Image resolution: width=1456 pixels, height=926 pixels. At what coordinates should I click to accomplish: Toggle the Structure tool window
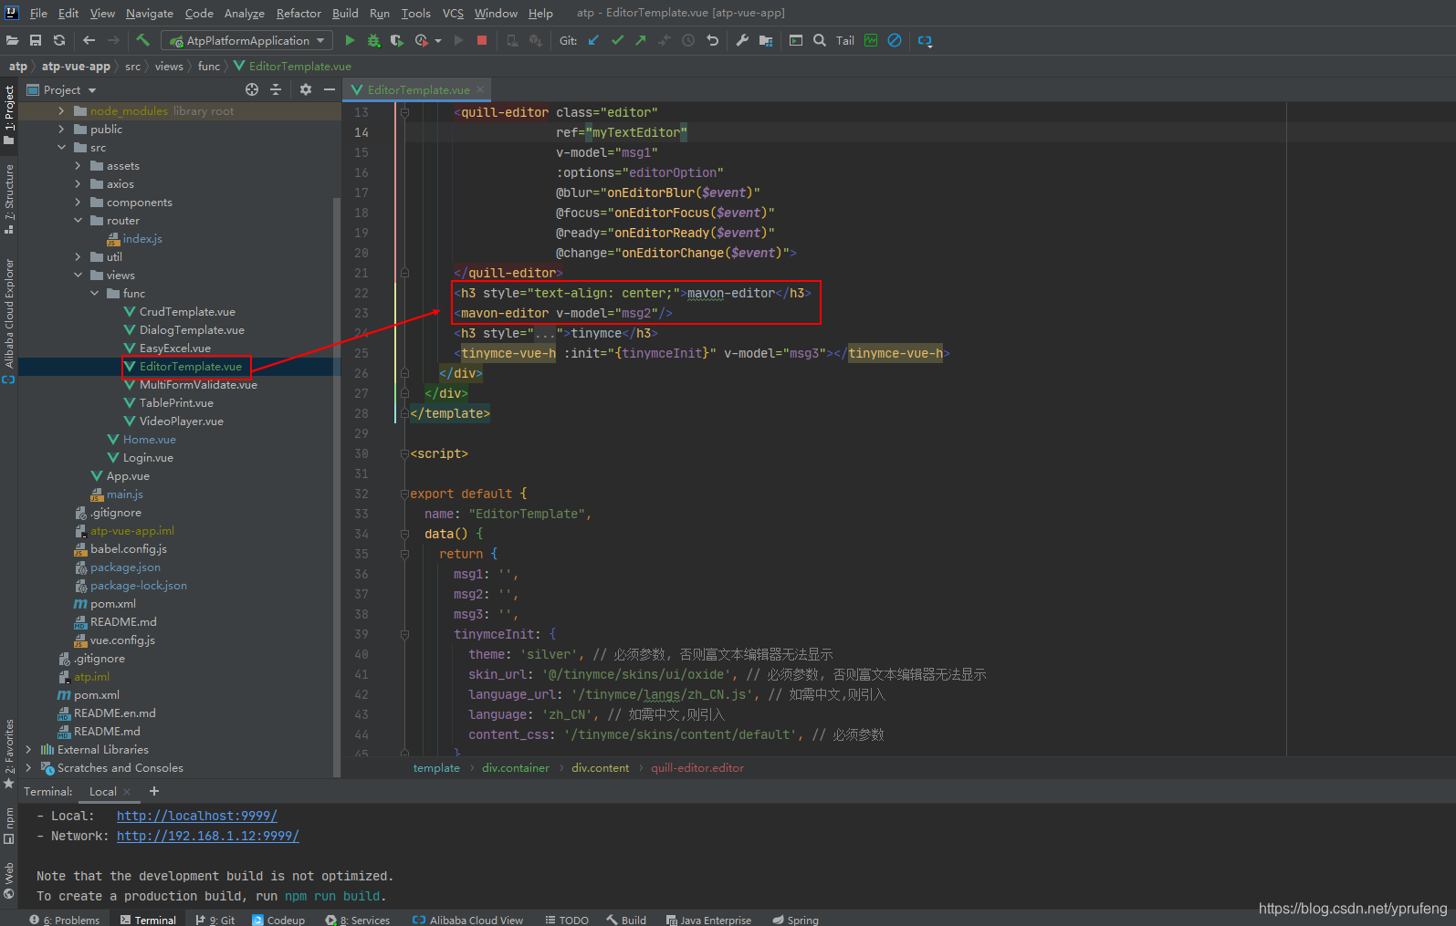[9, 198]
